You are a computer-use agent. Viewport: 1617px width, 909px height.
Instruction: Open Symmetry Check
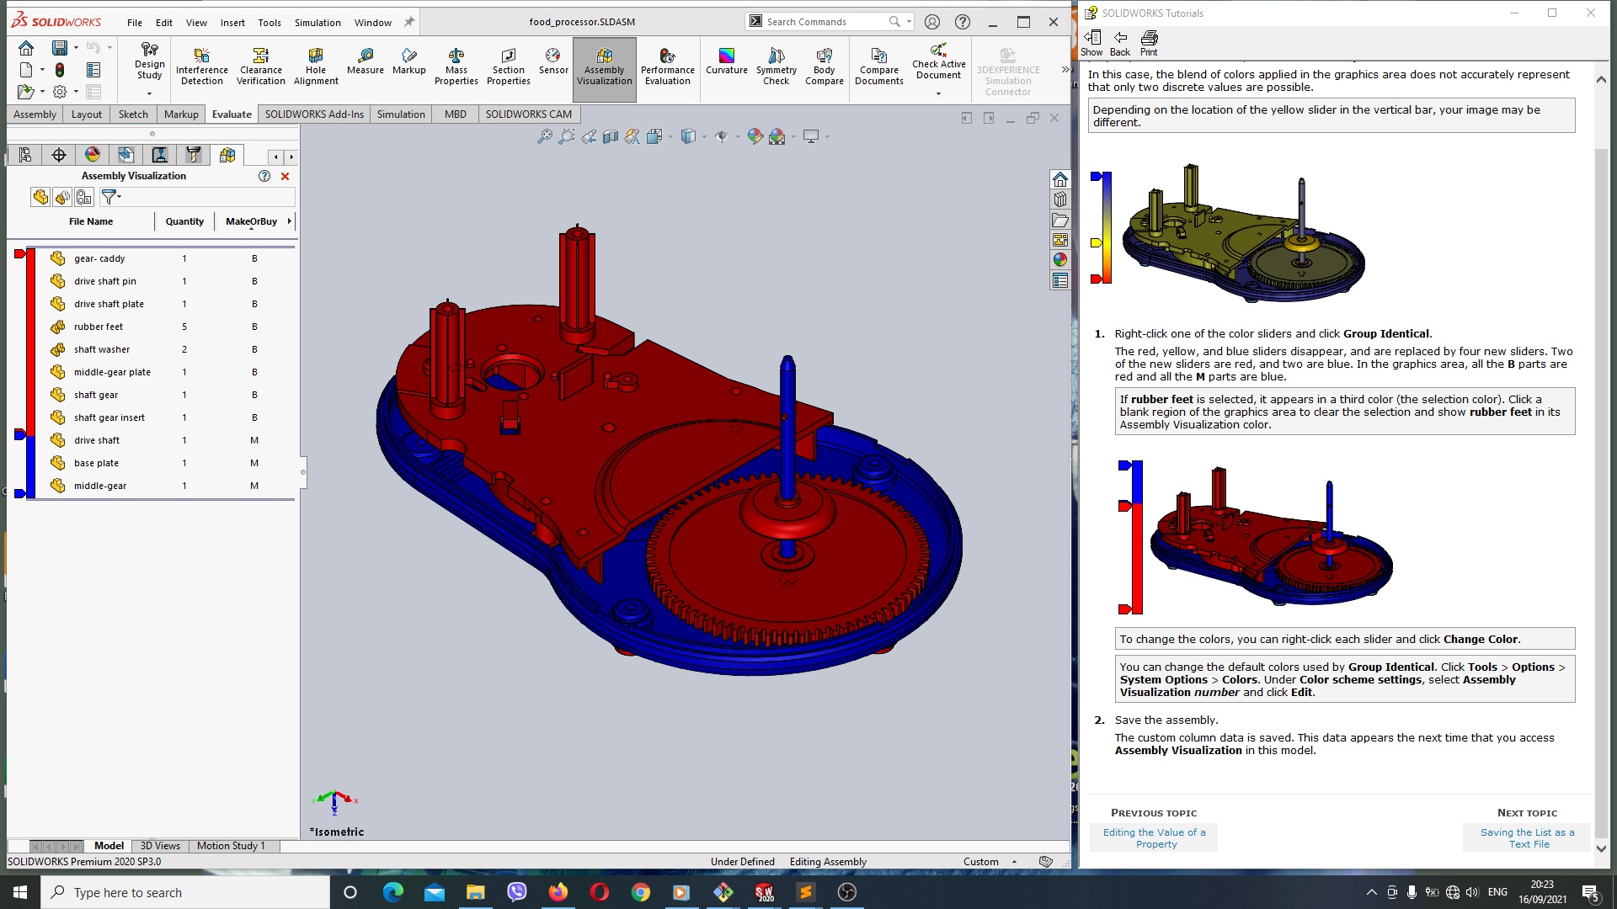[776, 67]
